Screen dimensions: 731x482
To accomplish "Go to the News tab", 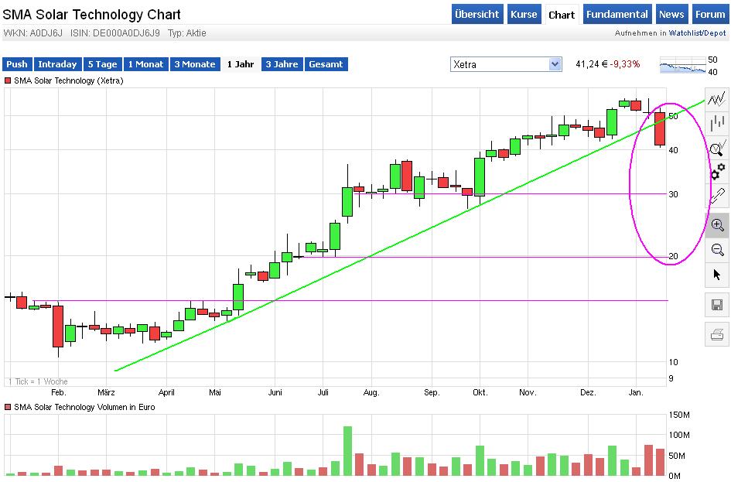I will click(671, 14).
